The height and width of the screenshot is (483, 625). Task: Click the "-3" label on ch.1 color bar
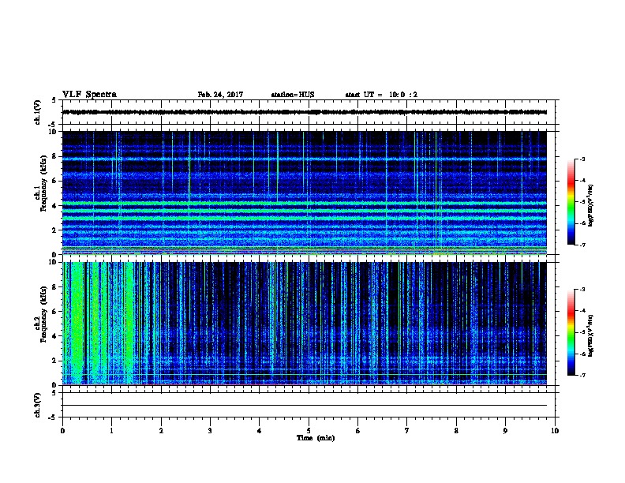click(x=582, y=159)
